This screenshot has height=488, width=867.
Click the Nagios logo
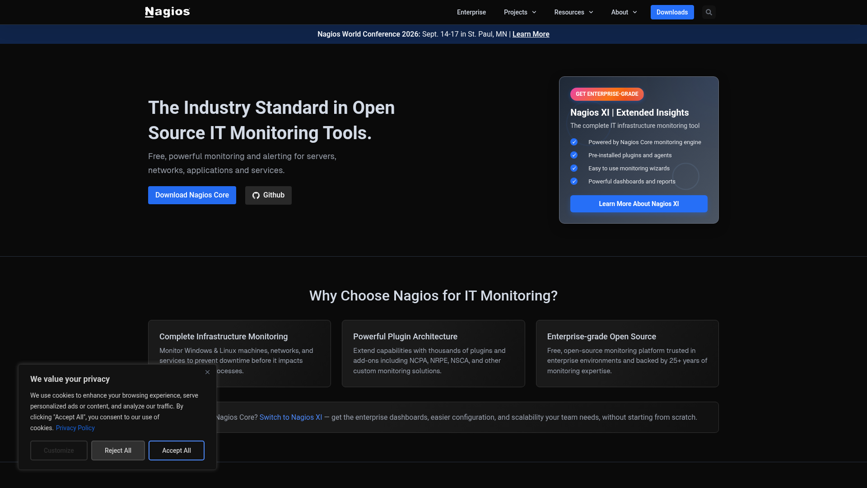(x=168, y=12)
